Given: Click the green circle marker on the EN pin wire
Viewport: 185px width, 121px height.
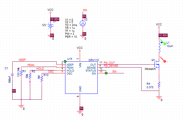Looking at the screenshot, I should click(106, 73).
